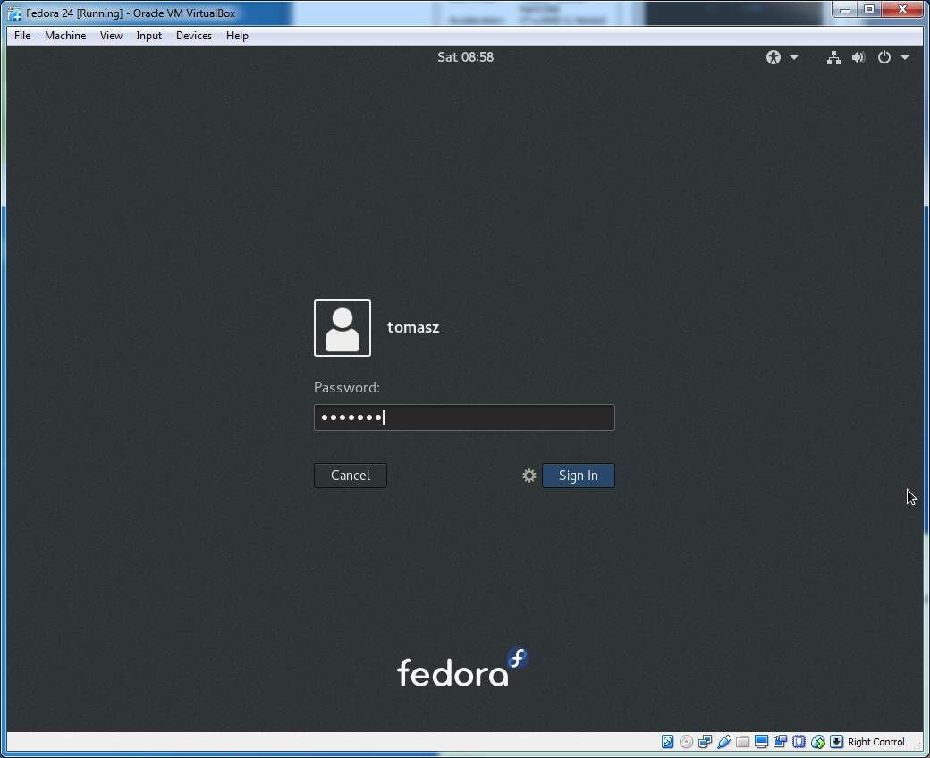Click the network adapters status icon

(x=706, y=741)
